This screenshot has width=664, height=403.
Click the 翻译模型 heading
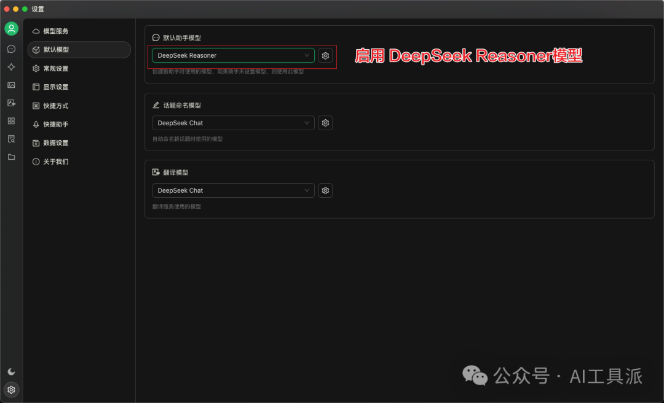(176, 172)
